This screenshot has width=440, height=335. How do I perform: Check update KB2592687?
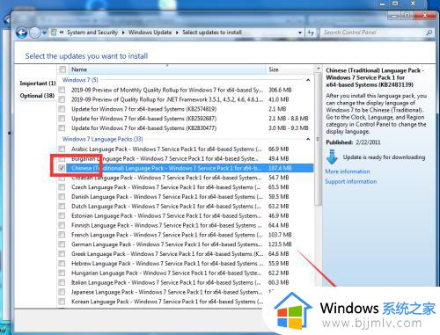click(62, 119)
